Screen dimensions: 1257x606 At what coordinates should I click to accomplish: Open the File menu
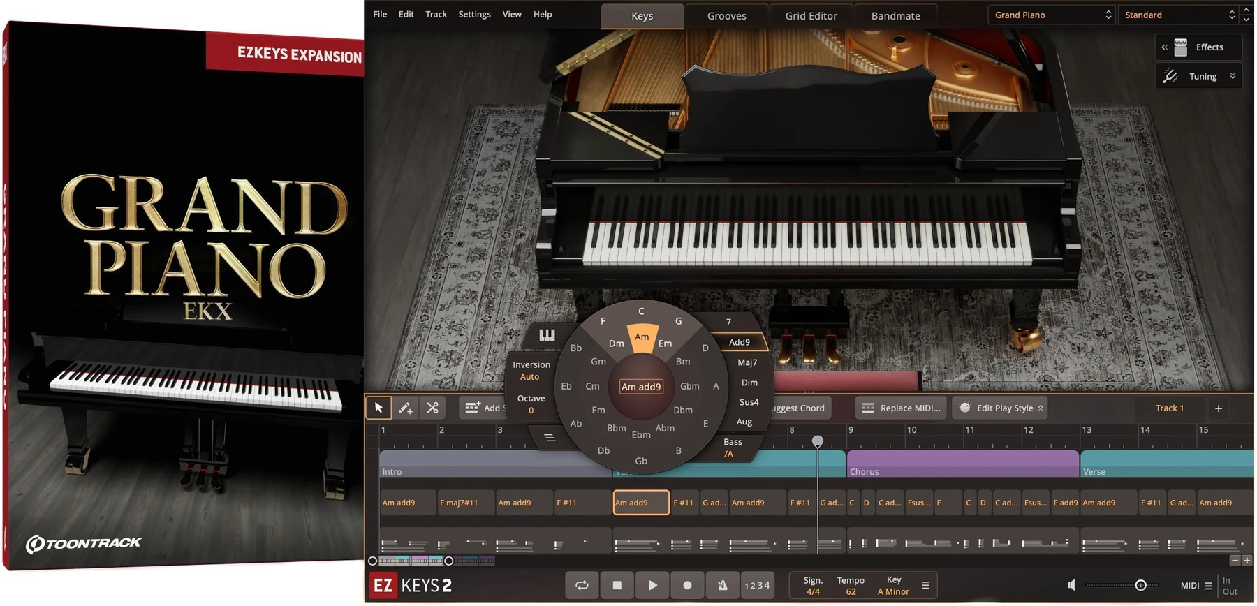point(380,14)
